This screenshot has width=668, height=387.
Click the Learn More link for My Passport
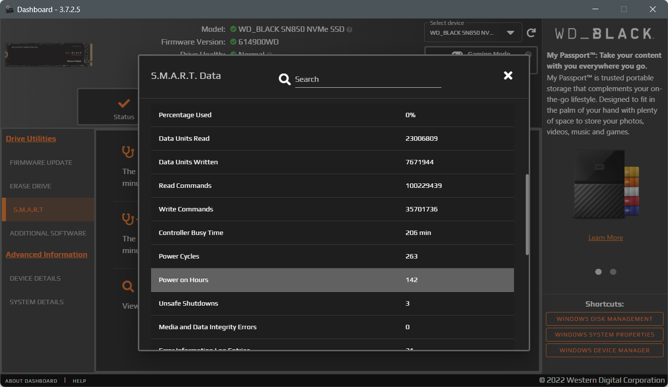(605, 237)
